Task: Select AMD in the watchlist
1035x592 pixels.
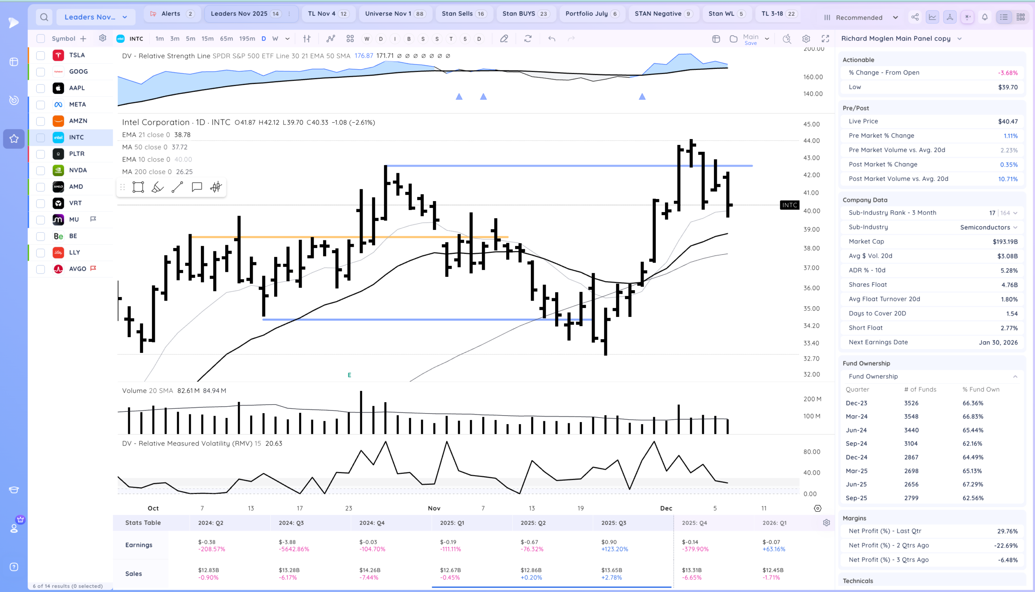Action: pyautogui.click(x=76, y=187)
